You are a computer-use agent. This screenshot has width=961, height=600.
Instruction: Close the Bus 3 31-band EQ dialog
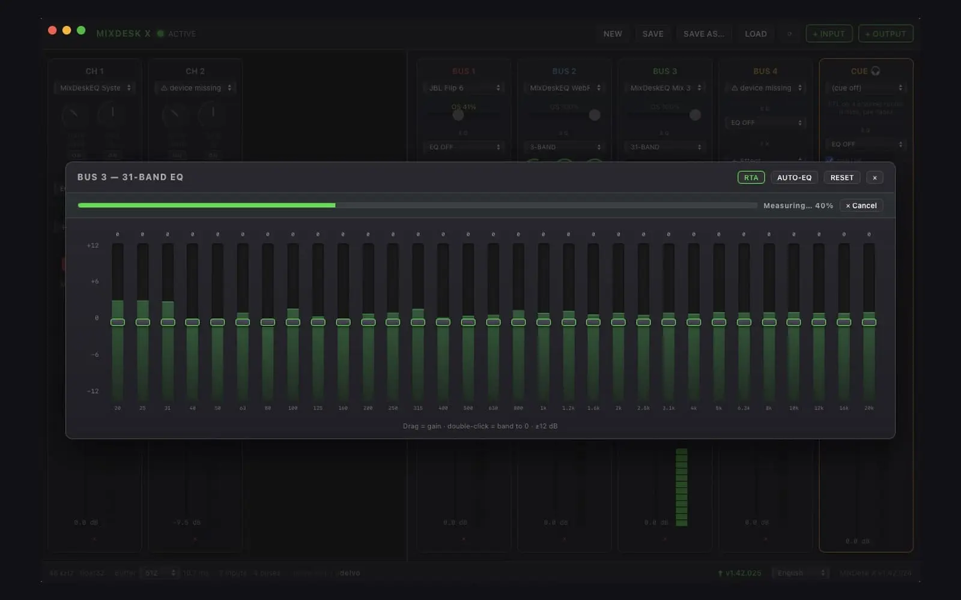(x=875, y=178)
